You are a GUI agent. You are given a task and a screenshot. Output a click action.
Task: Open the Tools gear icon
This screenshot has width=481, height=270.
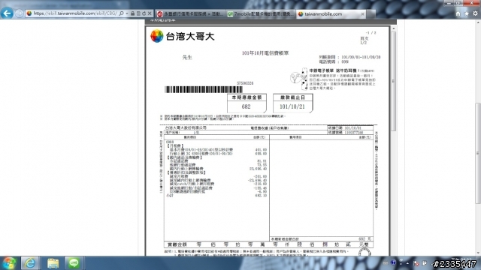(475, 13)
